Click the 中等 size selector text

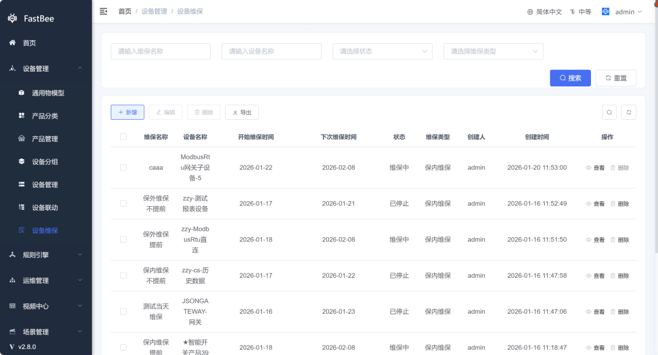[585, 12]
